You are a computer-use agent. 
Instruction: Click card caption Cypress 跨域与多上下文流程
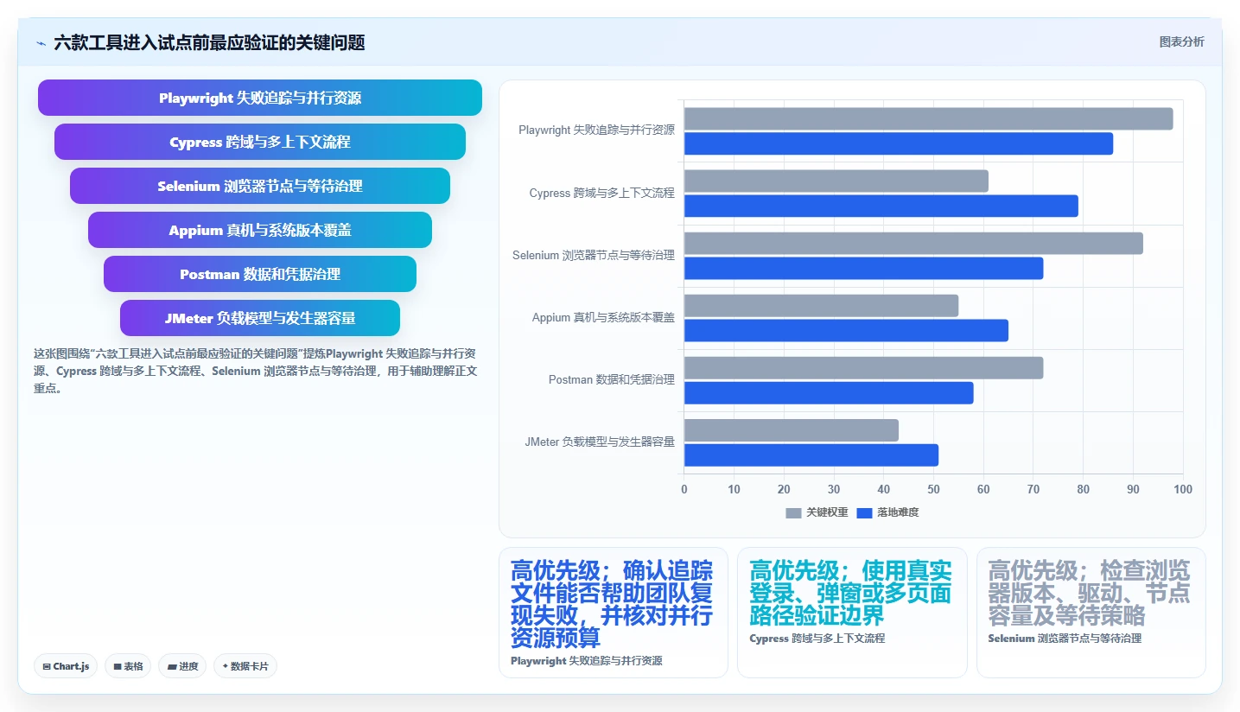pos(817,639)
